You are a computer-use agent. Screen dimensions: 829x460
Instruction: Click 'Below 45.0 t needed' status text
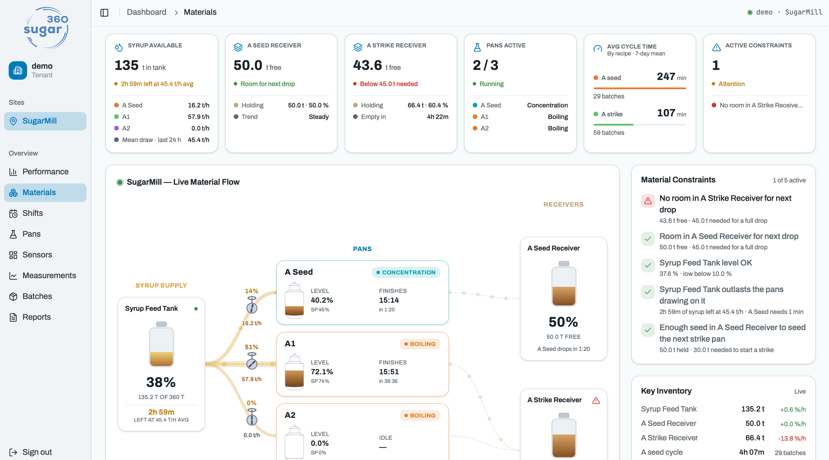pyautogui.click(x=389, y=84)
